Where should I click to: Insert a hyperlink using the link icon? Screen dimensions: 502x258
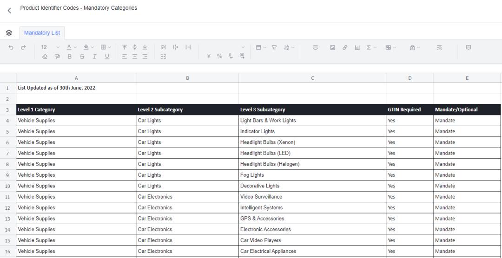[345, 47]
